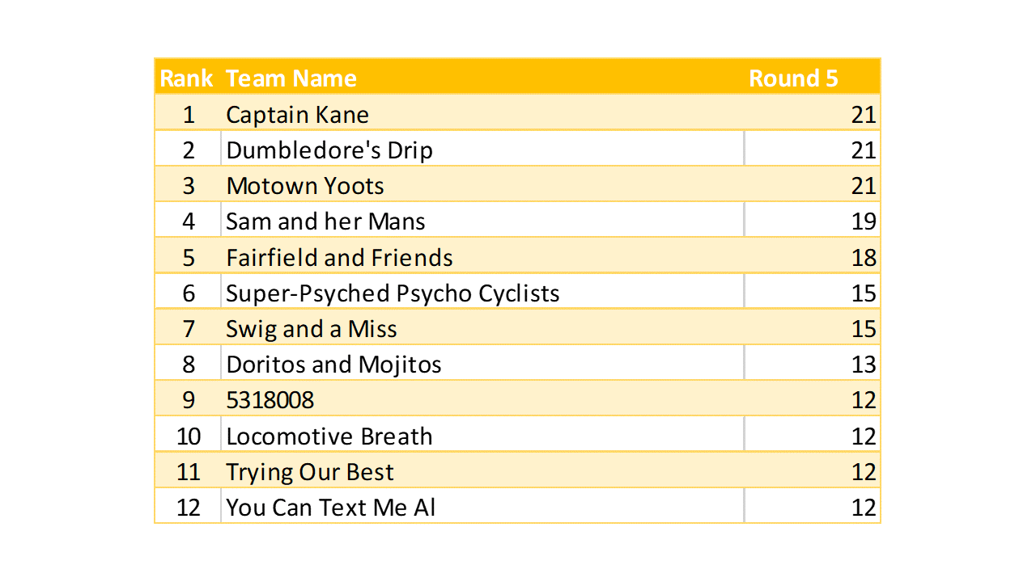Click Fairfield and Friends score 18
Image resolution: width=1036 pixels, height=582 pixels.
pos(863,258)
